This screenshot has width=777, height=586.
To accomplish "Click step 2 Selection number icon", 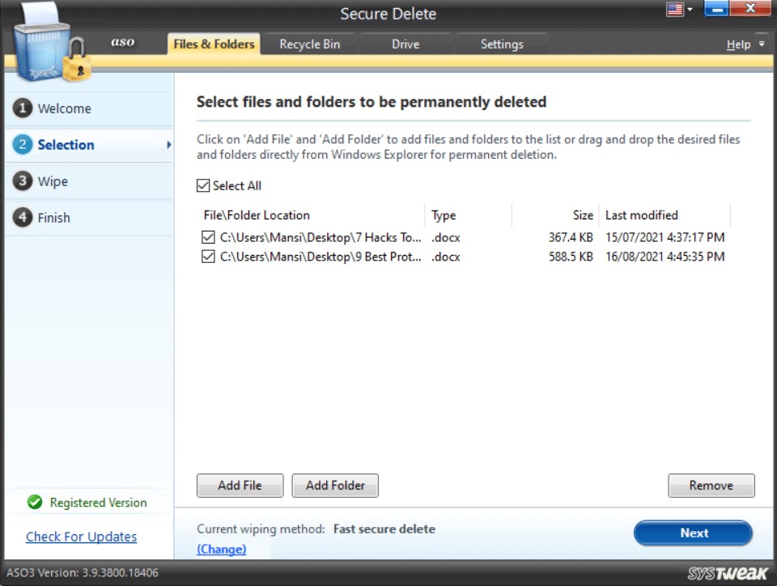I will 23,145.
